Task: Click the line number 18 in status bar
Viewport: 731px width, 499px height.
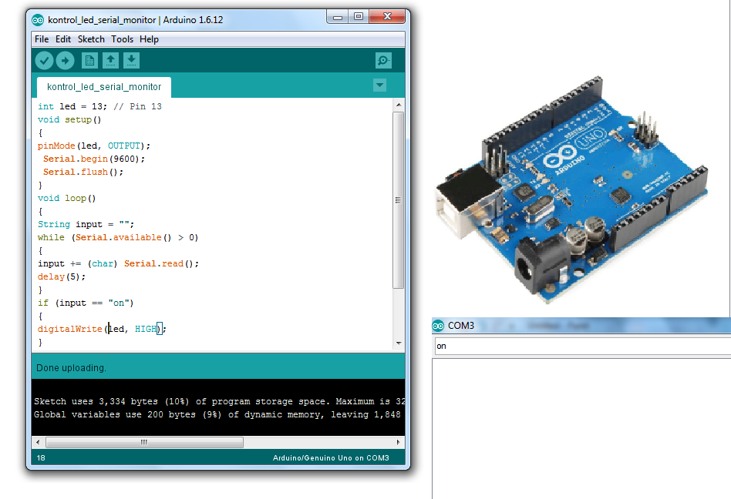Action: [41, 458]
